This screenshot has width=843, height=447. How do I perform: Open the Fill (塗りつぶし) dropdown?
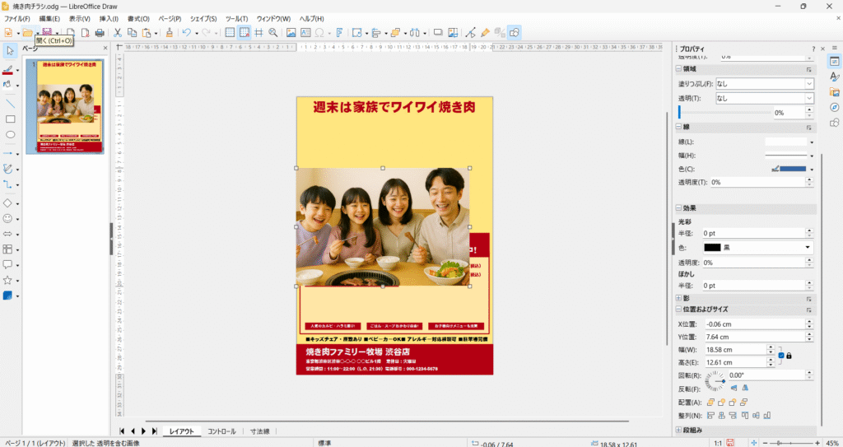click(765, 84)
